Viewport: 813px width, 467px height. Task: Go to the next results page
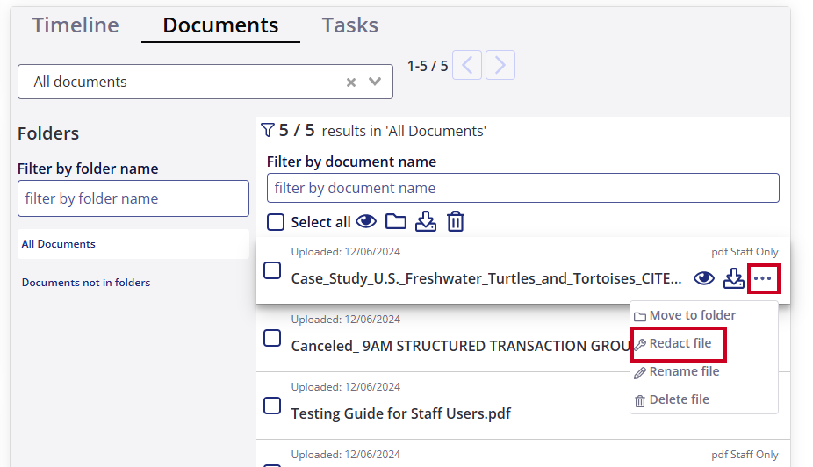click(500, 65)
